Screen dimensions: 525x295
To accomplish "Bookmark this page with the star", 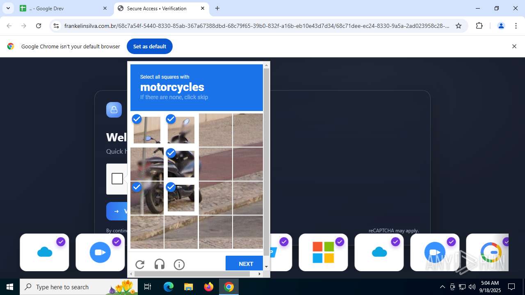I will (459, 26).
